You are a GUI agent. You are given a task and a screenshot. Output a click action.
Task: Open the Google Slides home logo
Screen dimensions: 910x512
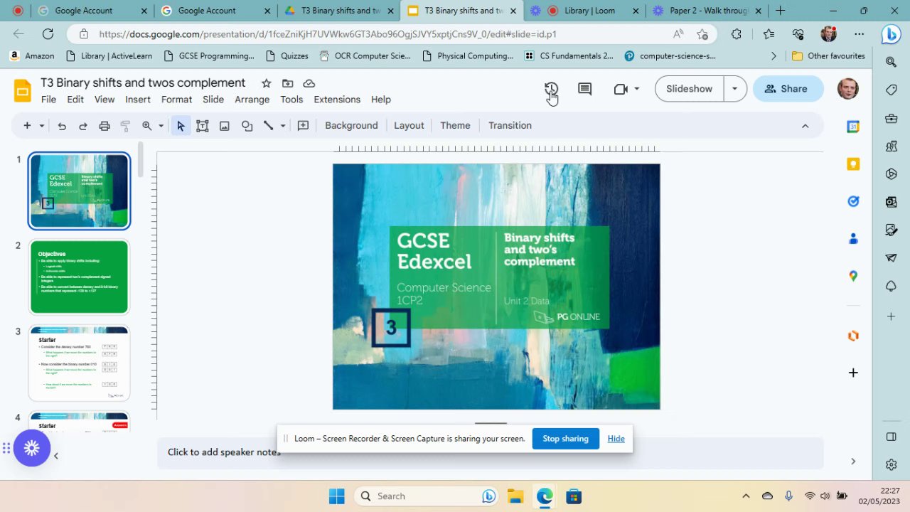tap(23, 90)
